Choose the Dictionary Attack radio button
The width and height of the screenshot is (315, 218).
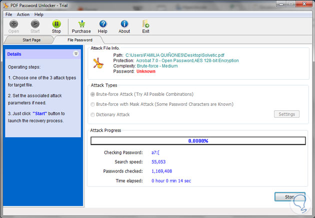coord(92,115)
